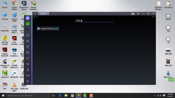Show hidden system tray icons chevron
The width and height of the screenshot is (175, 98).
tap(155, 96)
